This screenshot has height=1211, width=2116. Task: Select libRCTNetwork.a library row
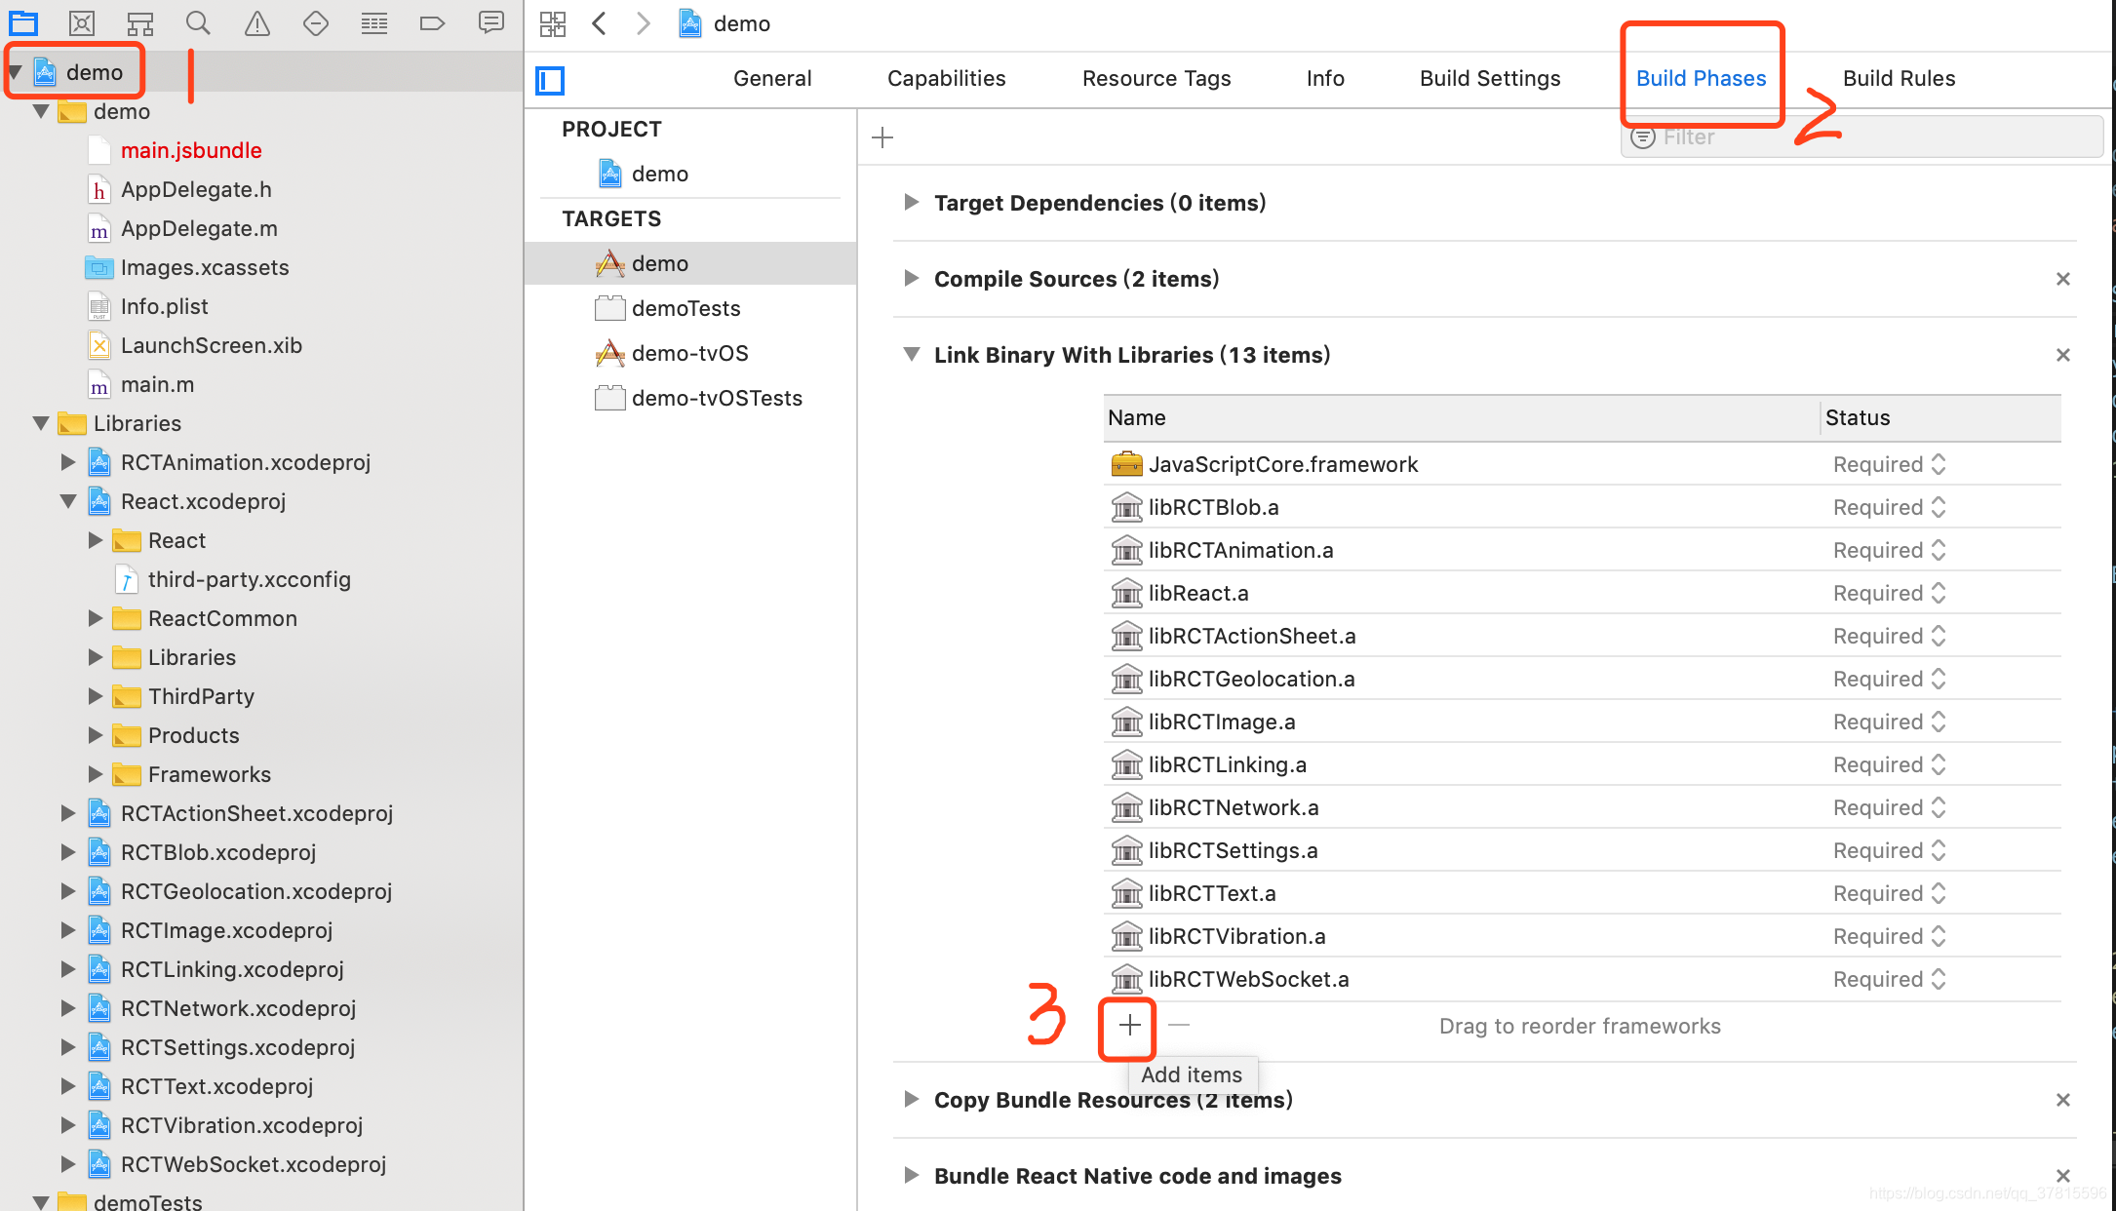1582,807
